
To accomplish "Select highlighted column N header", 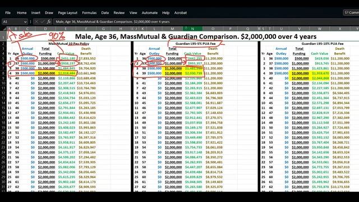I will coord(192,29).
